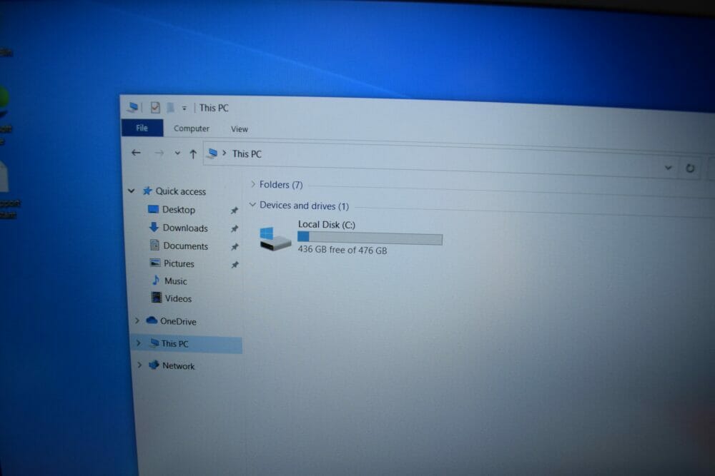Click the pin icon beside Pictures
The width and height of the screenshot is (715, 476).
tap(235, 264)
